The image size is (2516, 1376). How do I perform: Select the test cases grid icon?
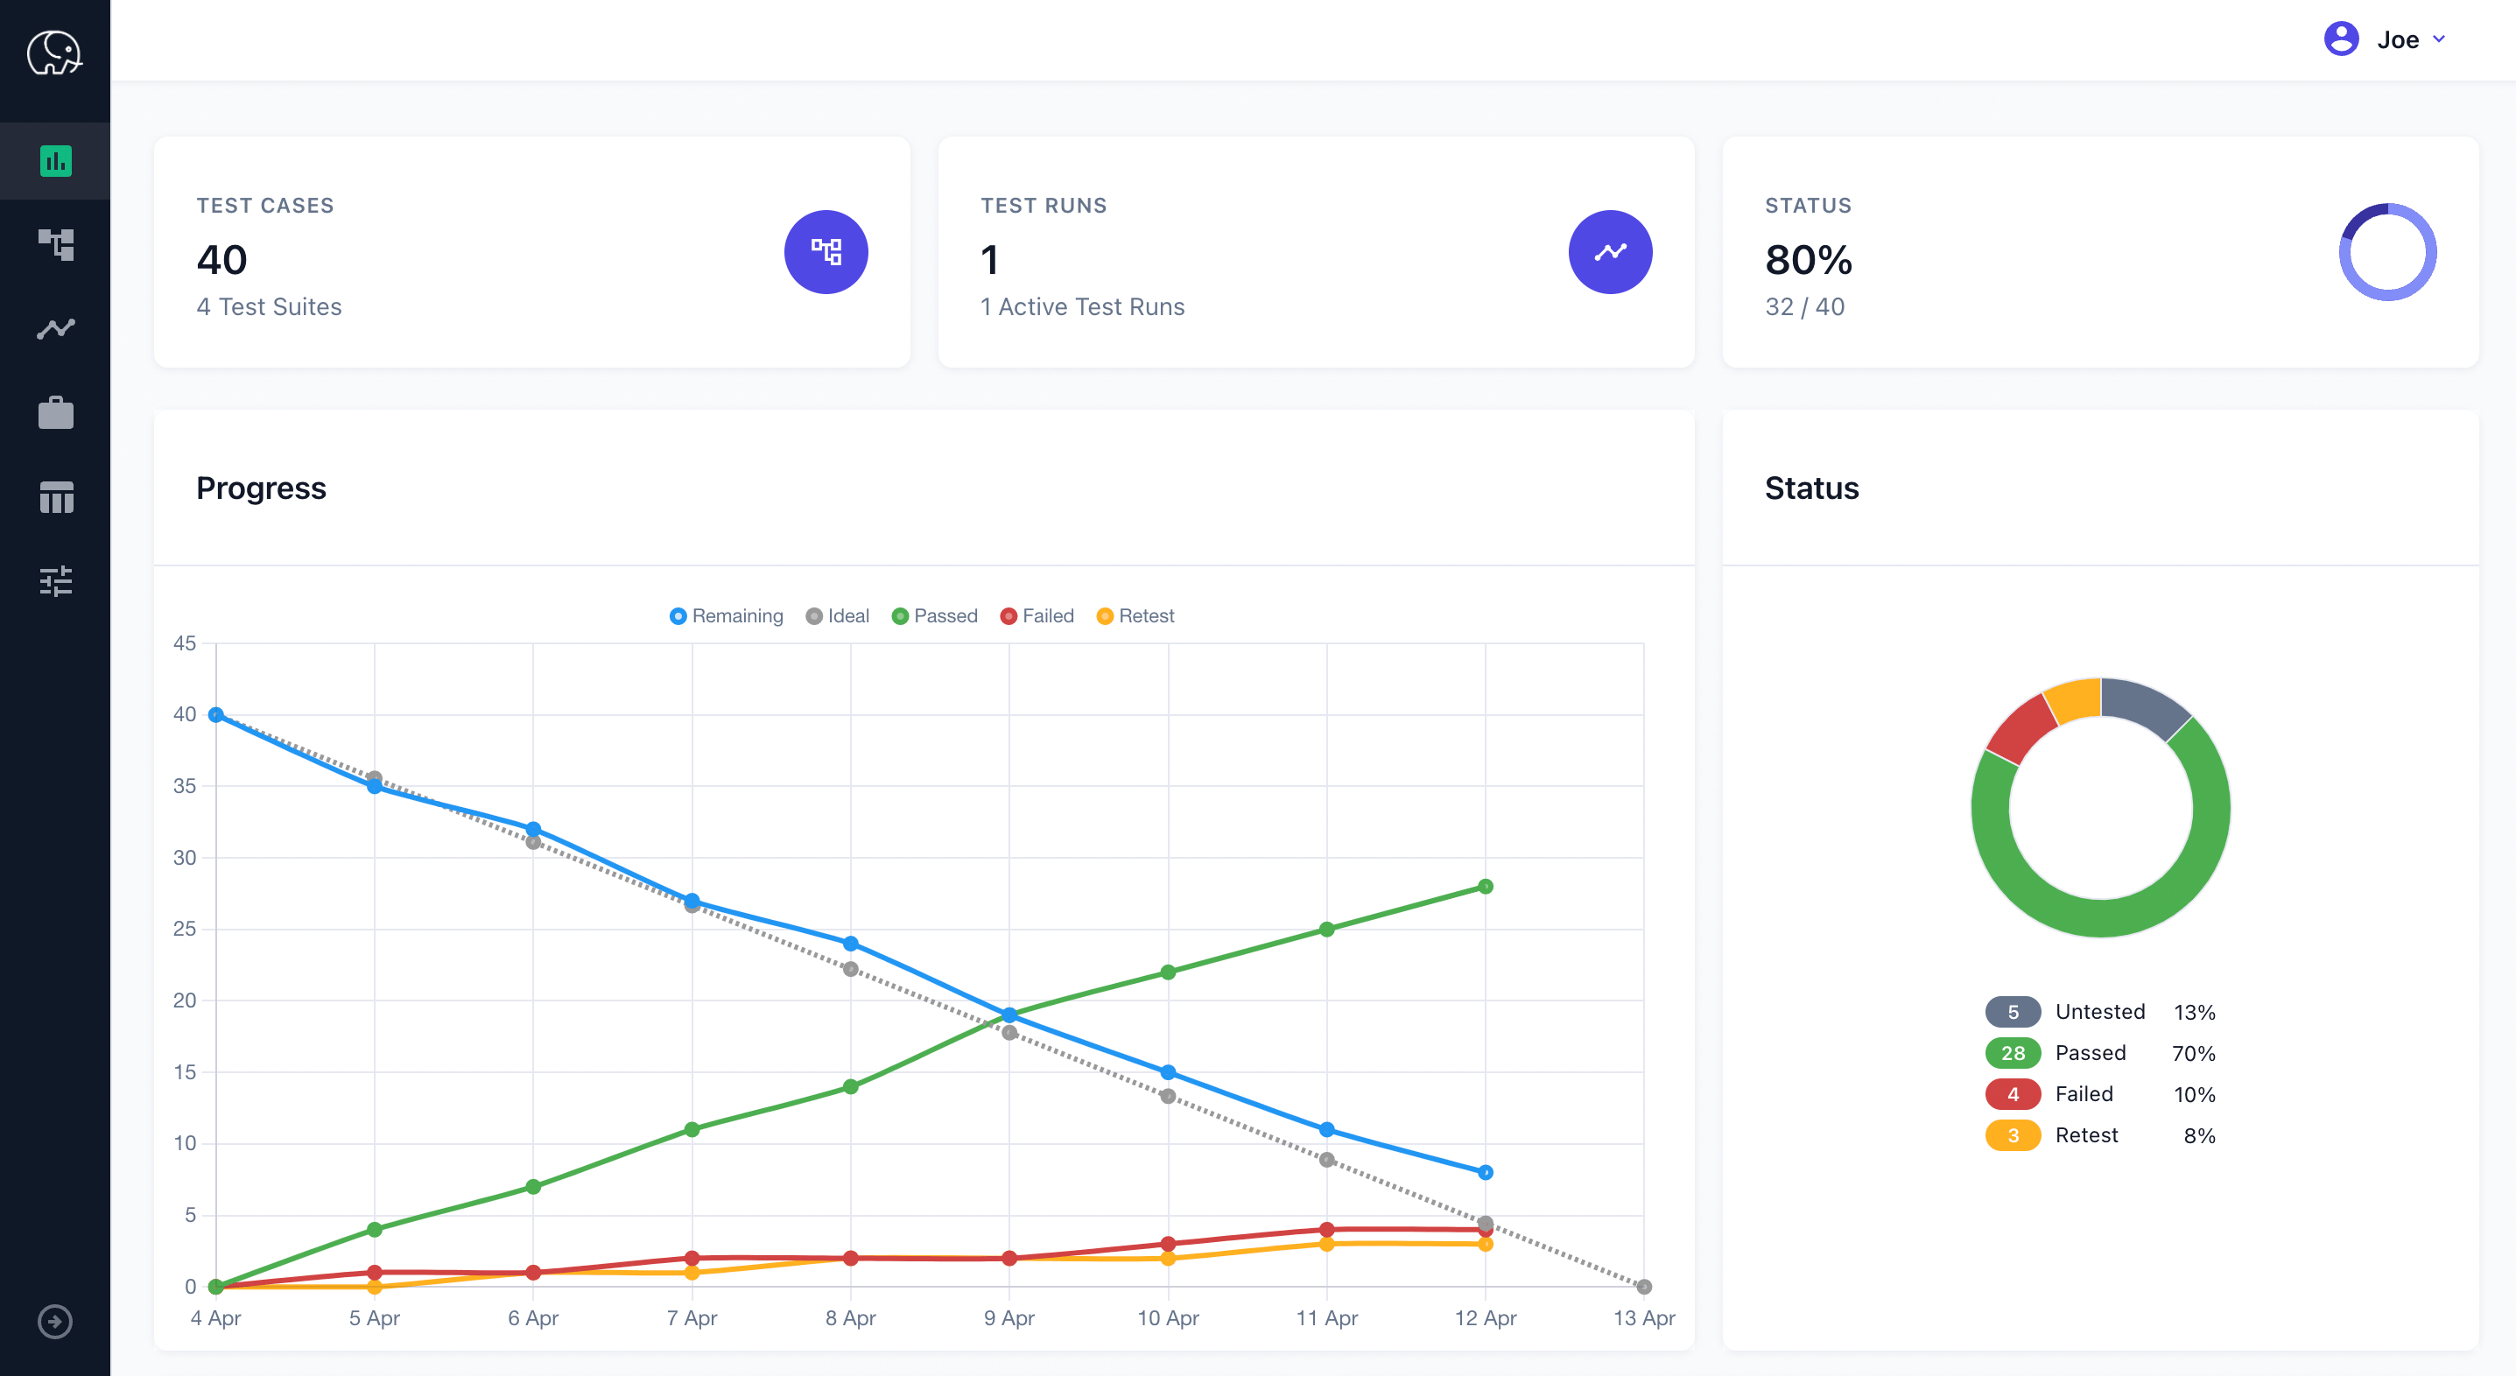tap(824, 251)
